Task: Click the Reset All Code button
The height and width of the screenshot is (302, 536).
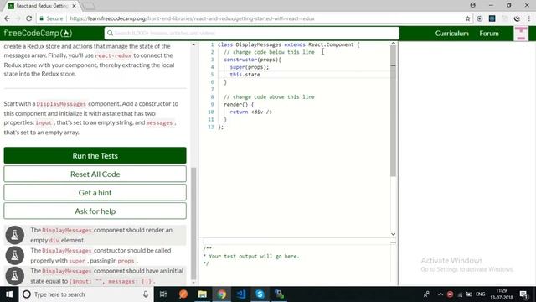Action: pos(95,174)
